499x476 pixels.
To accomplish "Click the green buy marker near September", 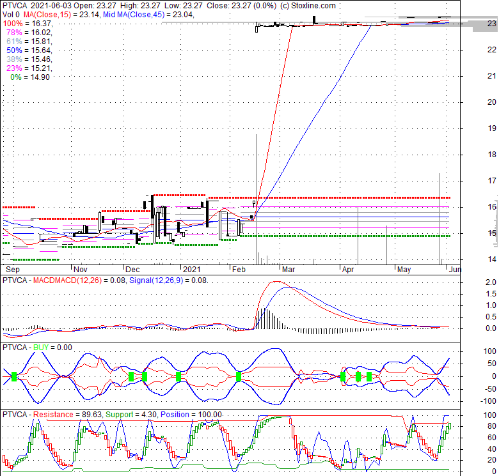I will 14,376.
